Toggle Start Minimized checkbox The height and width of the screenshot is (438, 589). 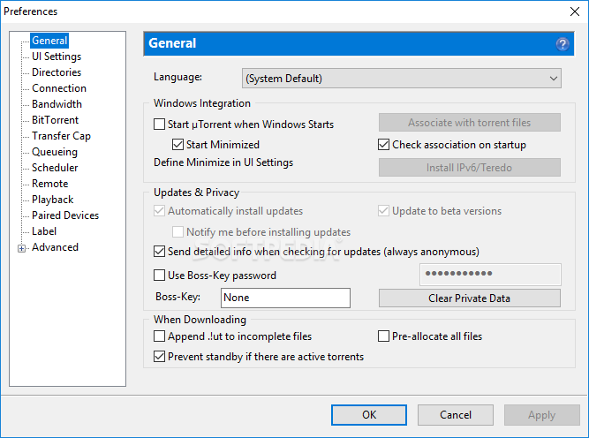click(177, 145)
